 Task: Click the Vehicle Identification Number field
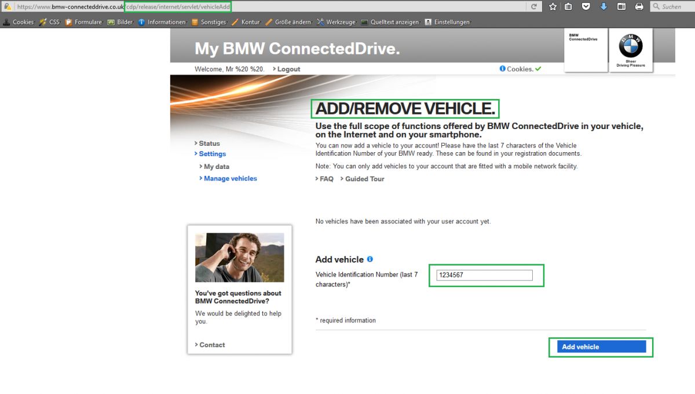(484, 275)
